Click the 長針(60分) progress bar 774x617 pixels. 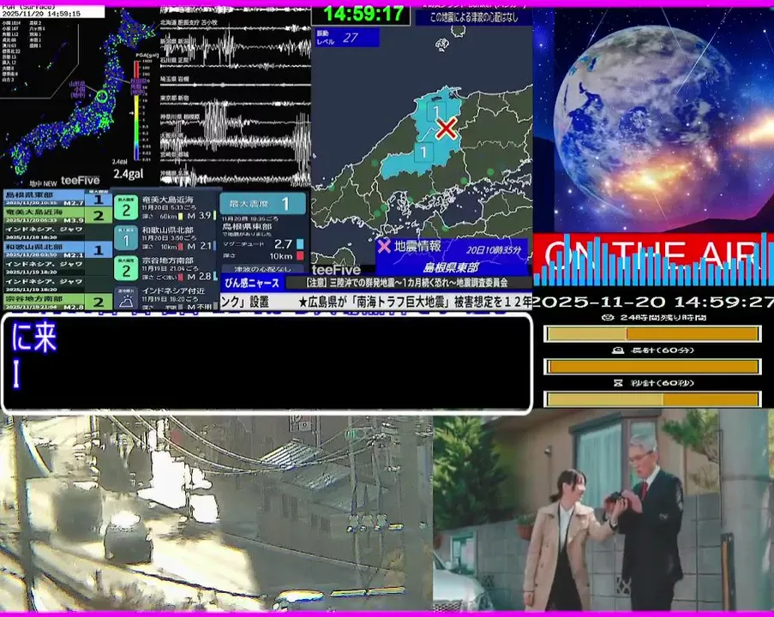(x=652, y=367)
